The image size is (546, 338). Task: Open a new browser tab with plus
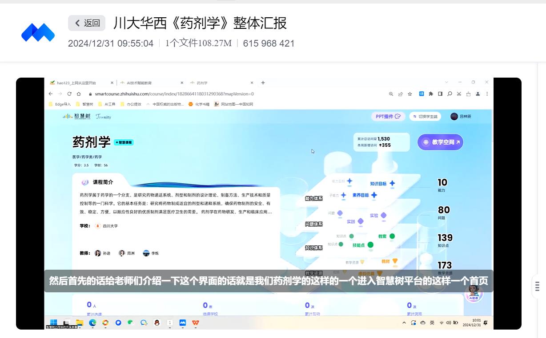tap(263, 83)
